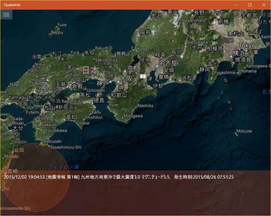The image size is (271, 216).
Task: Click the 横浜 city label
Action: (x=239, y=53)
